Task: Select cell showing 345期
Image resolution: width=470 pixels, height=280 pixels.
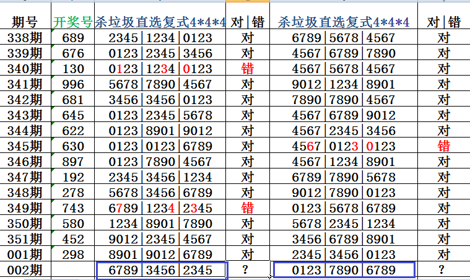Action: (25, 146)
